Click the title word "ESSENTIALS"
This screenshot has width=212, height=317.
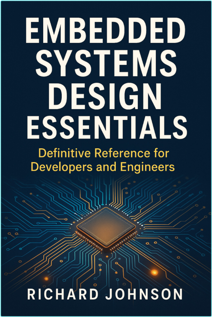[107, 128]
